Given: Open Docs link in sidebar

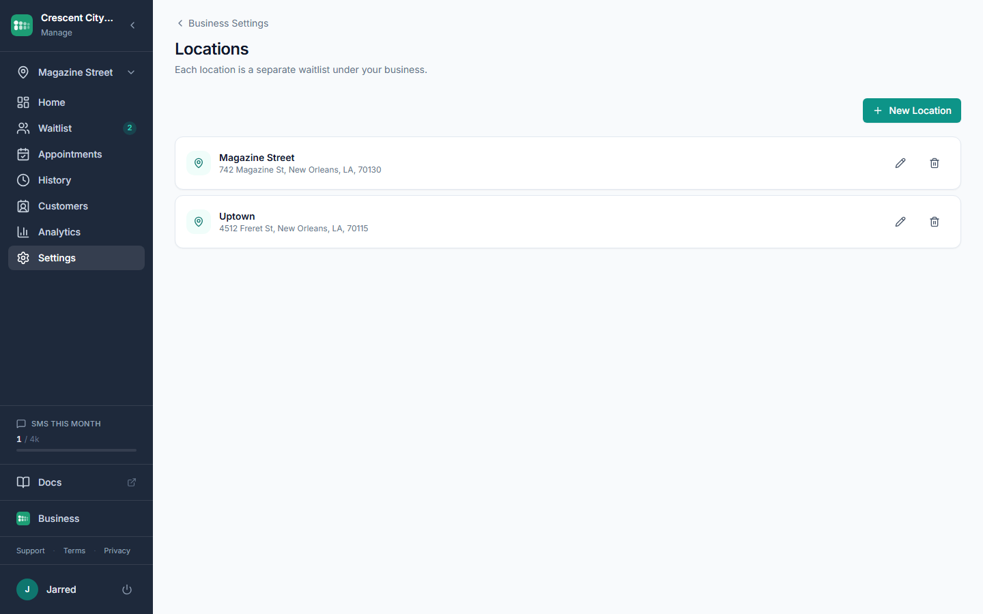Looking at the screenshot, I should click(x=76, y=482).
